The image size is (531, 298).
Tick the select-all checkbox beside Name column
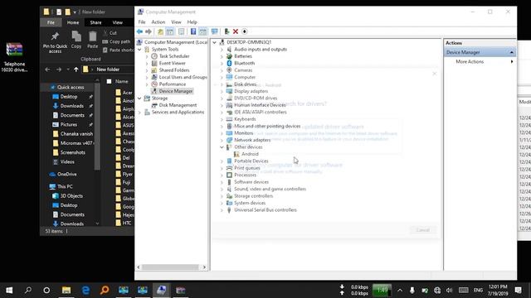pyautogui.click(x=109, y=81)
